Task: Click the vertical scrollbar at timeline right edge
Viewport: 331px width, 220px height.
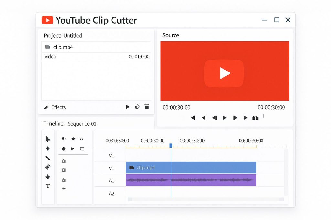Action: click(x=286, y=172)
